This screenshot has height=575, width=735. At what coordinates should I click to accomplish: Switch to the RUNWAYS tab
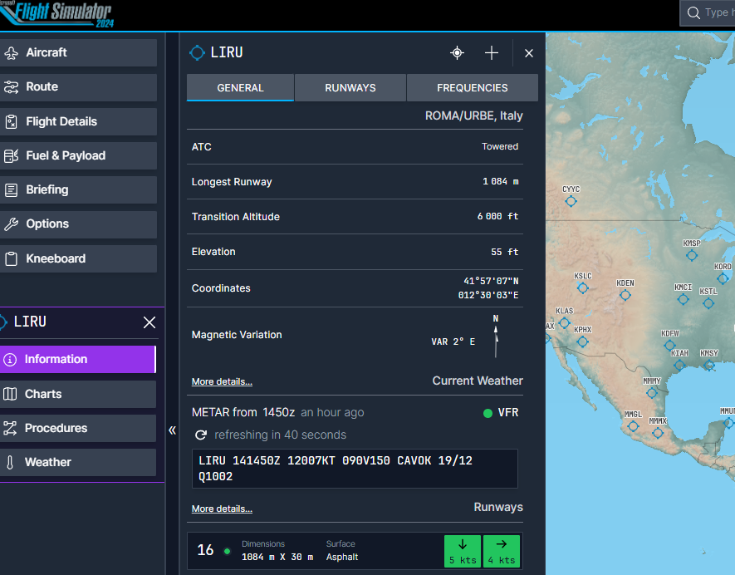[x=350, y=86]
